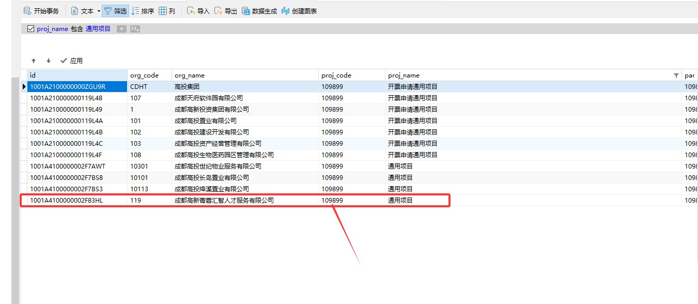Screen dimensions: 698x304
Task: Select the cell 成都高投资产经营管理有限公司
Action: click(245, 143)
